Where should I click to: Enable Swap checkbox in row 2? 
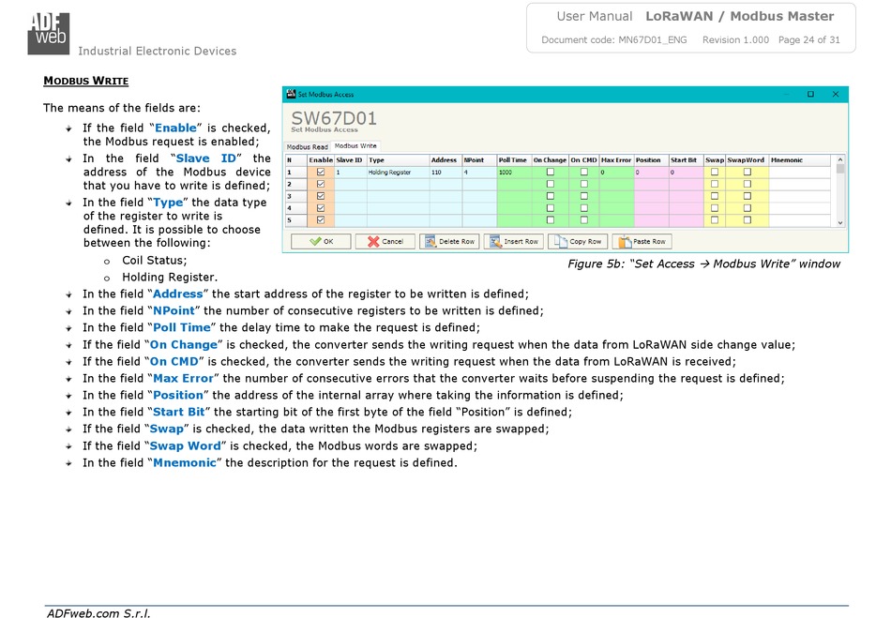(715, 184)
